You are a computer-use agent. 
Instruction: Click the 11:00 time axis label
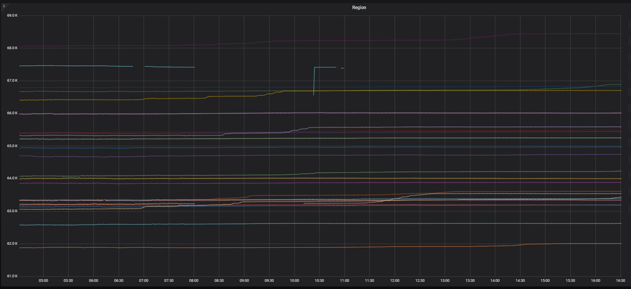click(x=344, y=281)
